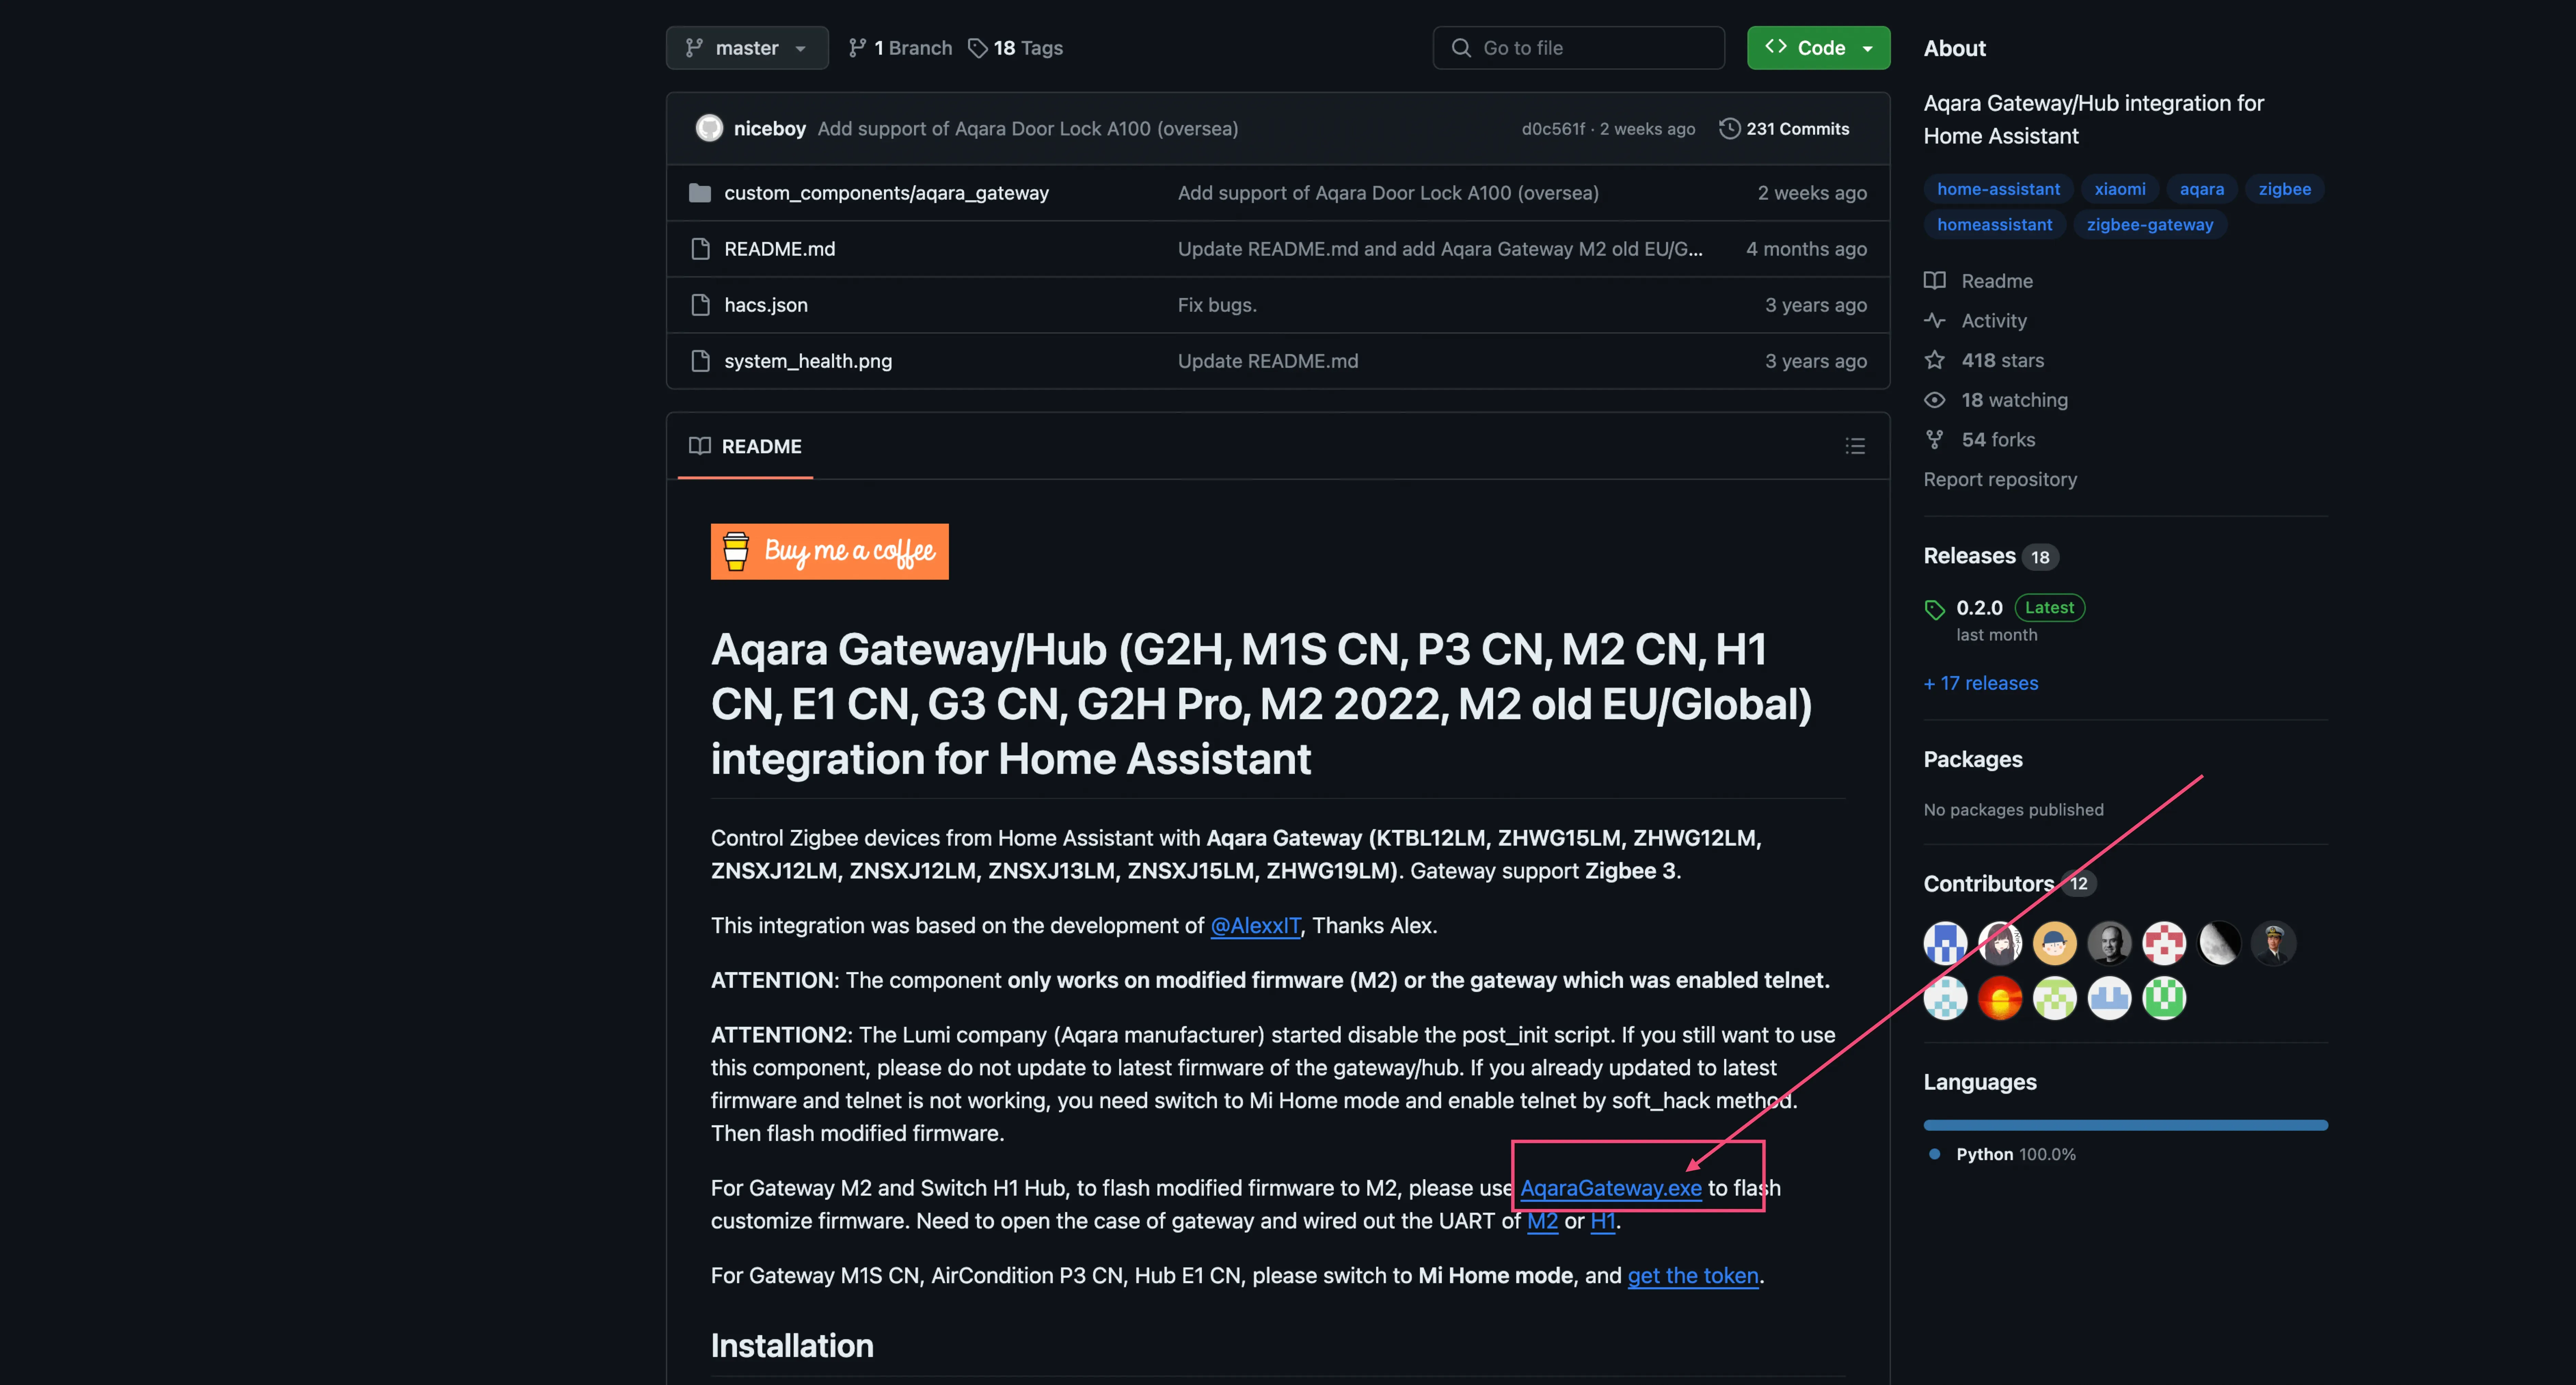Open README.md commit message 'Update README.md and add Aqara Gateway'
2576x1385 pixels.
tap(1440, 249)
